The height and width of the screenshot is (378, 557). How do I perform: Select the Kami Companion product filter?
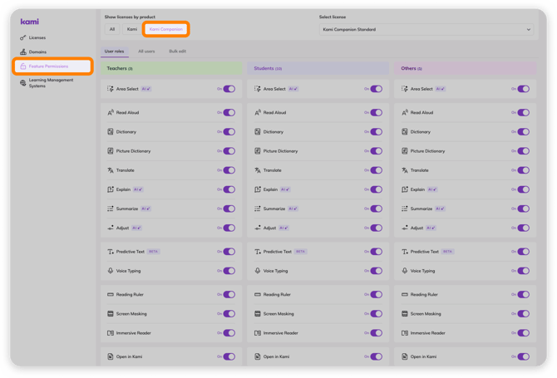coord(166,29)
